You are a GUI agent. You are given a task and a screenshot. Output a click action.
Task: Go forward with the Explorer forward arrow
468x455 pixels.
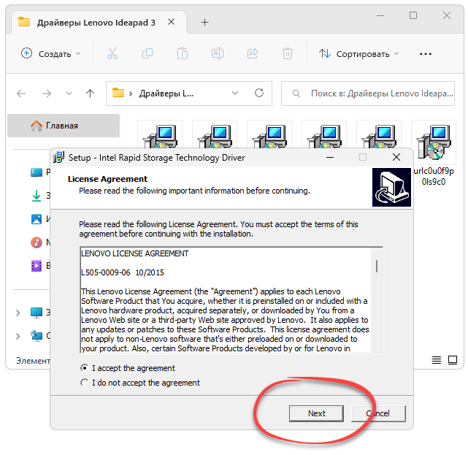pyautogui.click(x=47, y=93)
